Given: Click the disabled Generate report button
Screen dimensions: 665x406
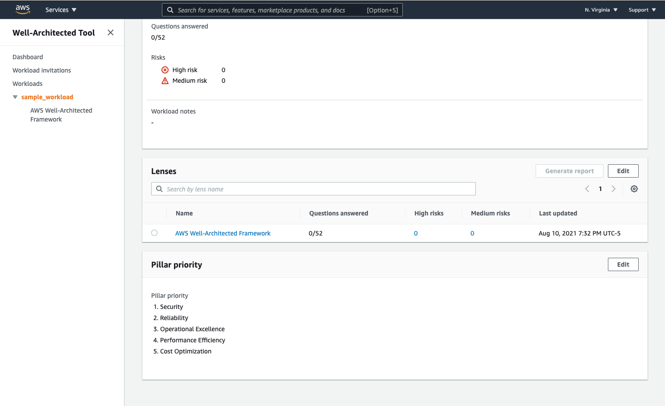Looking at the screenshot, I should click(569, 171).
